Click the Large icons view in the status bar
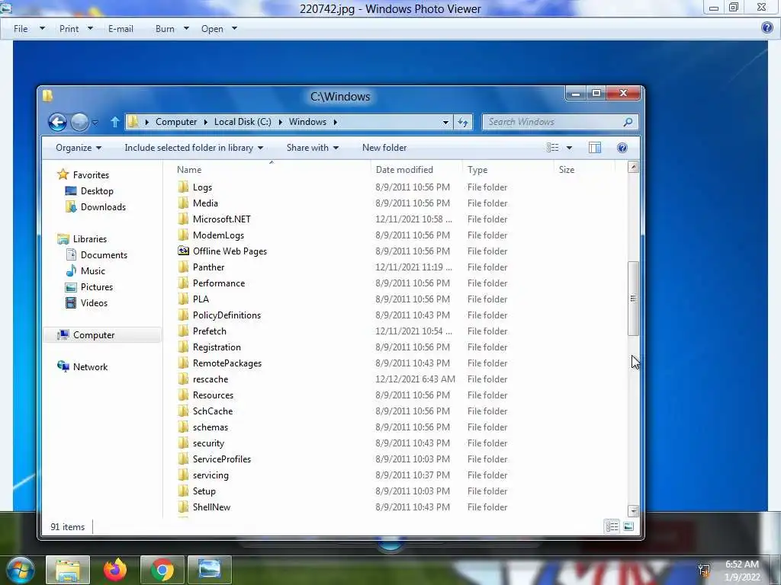 (x=628, y=526)
